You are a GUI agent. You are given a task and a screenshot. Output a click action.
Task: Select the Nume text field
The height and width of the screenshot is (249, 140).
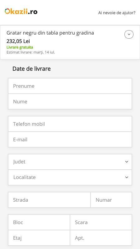coord(70,101)
